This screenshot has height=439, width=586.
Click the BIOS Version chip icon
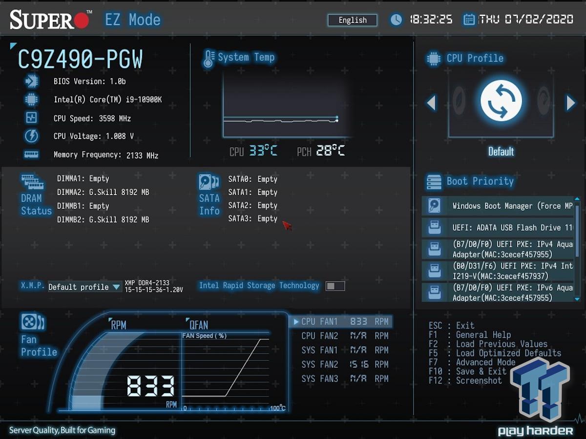32,81
